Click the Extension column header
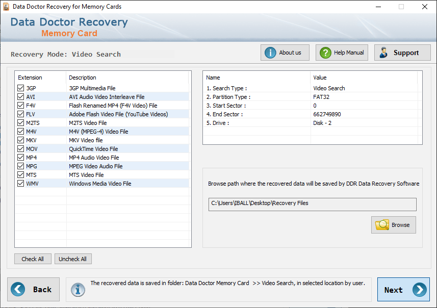Screen dimensions: 437x308 point(30,78)
